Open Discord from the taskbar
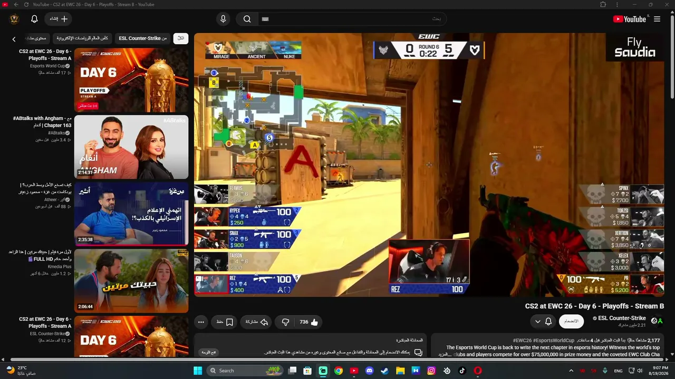The image size is (675, 379). [x=369, y=371]
